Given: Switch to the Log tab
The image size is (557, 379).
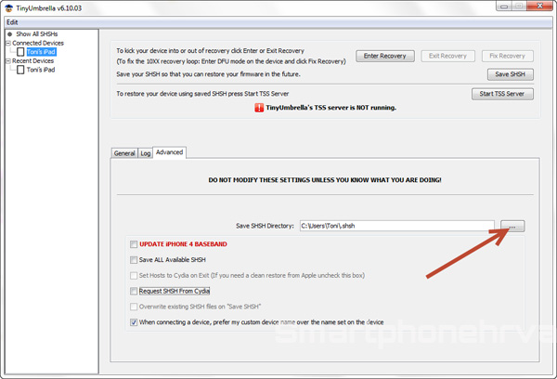Looking at the screenshot, I should pos(145,152).
